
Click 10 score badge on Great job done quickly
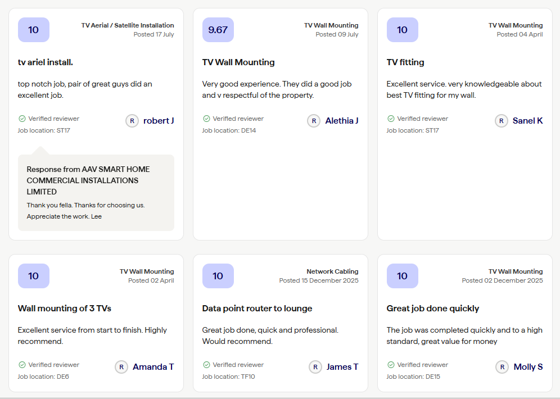point(402,276)
